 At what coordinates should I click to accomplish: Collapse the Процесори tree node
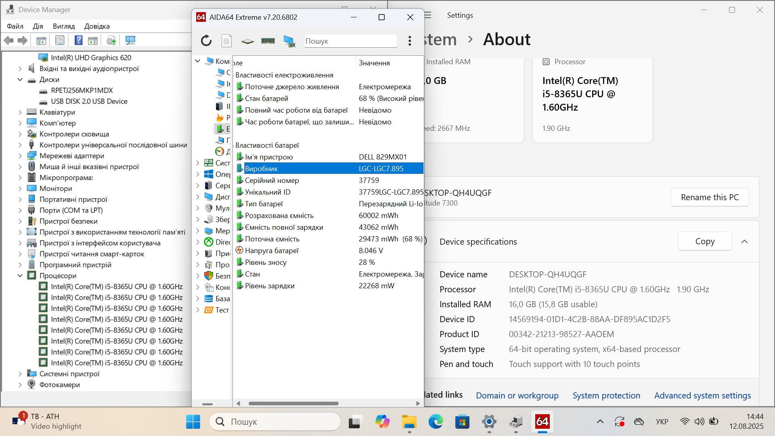coord(20,276)
